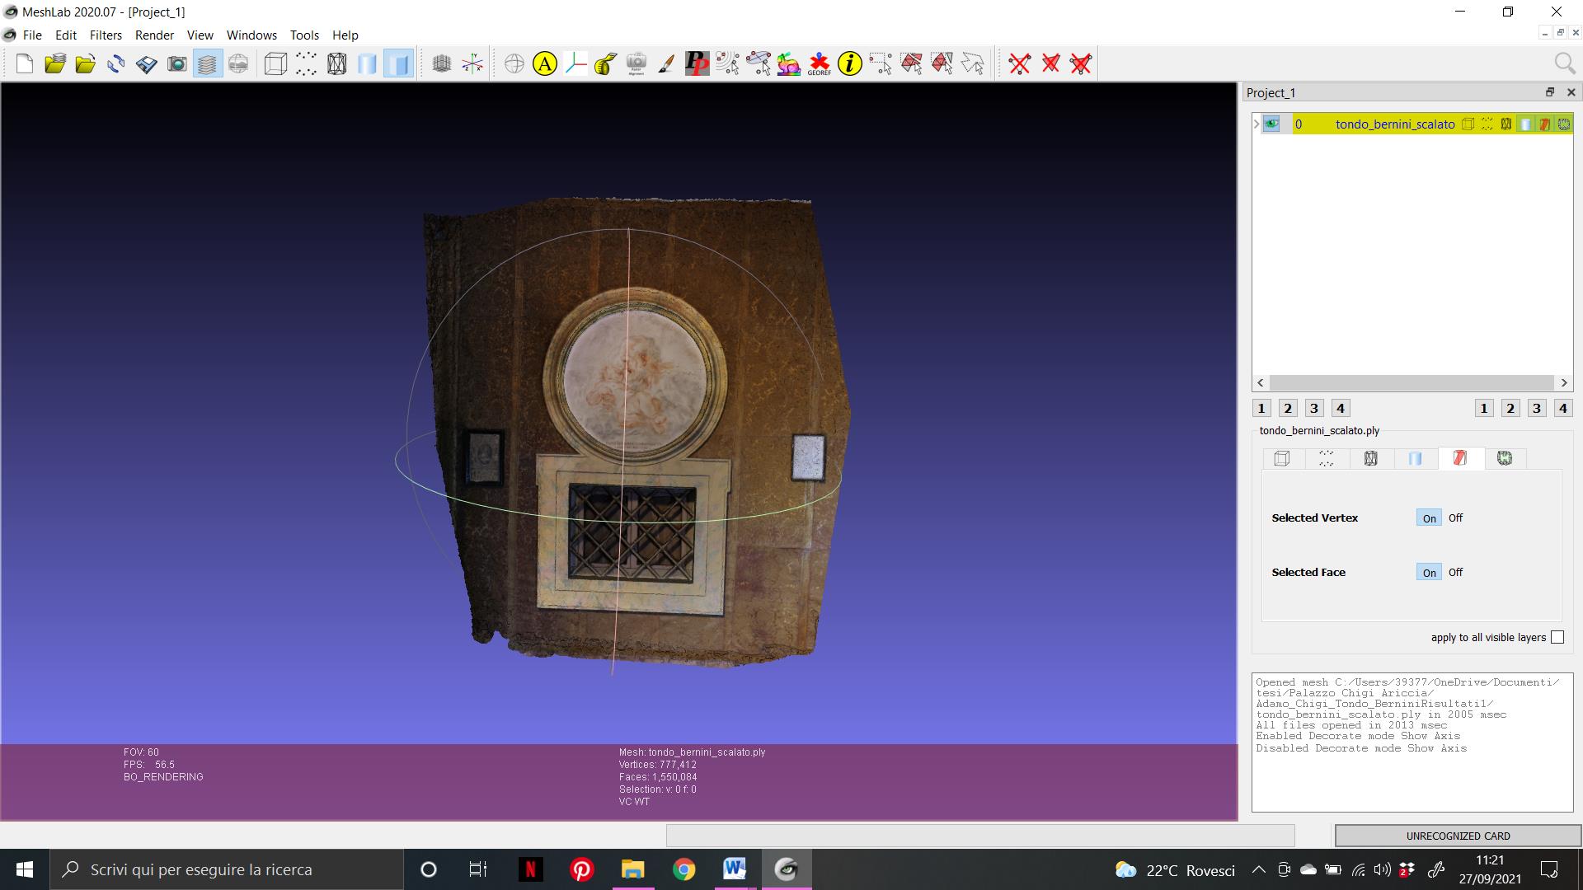Check 'apply to all visible layers' checkbox
The image size is (1583, 890).
pyautogui.click(x=1557, y=638)
